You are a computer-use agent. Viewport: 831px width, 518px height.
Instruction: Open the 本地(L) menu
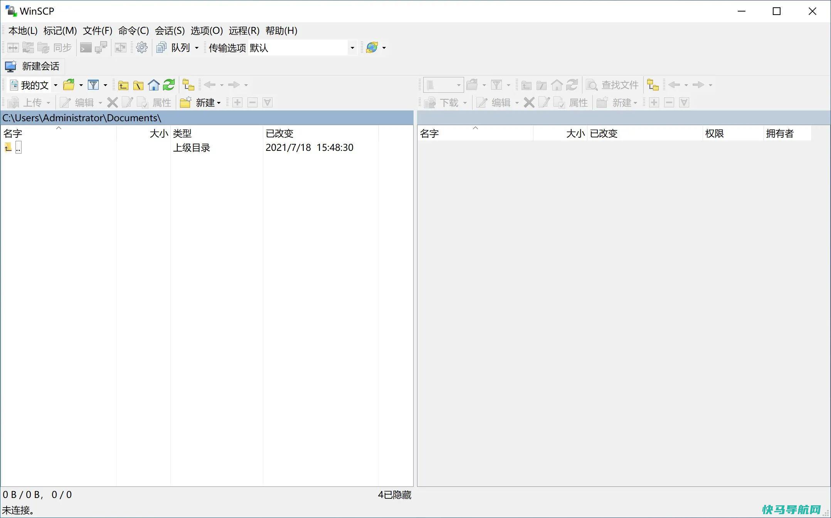coord(23,31)
